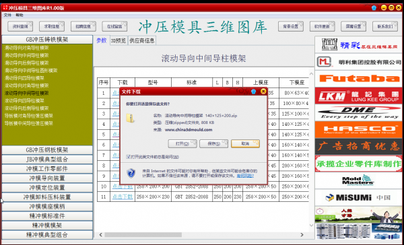This screenshot has height=245, width=404.
Task: Click the 在线留言 toolbar button
Action: (x=114, y=26)
